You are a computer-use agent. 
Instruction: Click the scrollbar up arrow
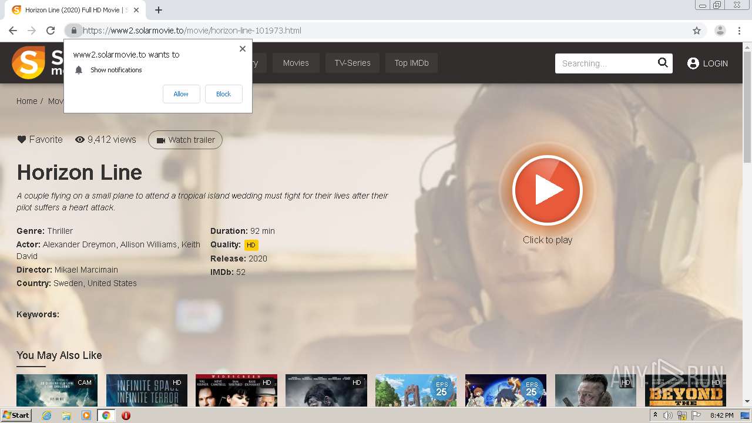click(747, 46)
